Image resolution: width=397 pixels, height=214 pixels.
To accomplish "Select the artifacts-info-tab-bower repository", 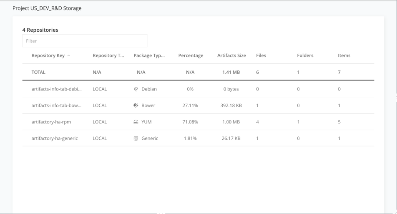I will pos(56,106).
